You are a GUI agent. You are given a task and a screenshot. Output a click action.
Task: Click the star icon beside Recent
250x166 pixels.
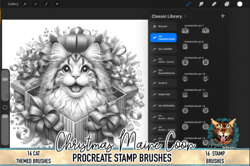click(x=154, y=26)
